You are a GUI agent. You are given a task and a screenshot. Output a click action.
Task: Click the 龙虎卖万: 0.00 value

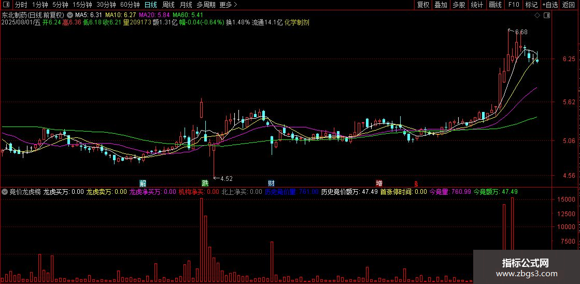107,192
